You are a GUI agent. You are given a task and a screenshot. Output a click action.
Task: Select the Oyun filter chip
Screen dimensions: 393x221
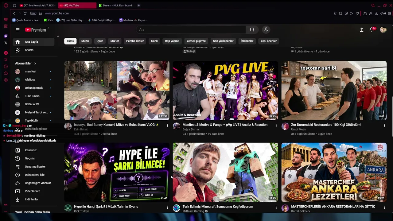(100, 41)
